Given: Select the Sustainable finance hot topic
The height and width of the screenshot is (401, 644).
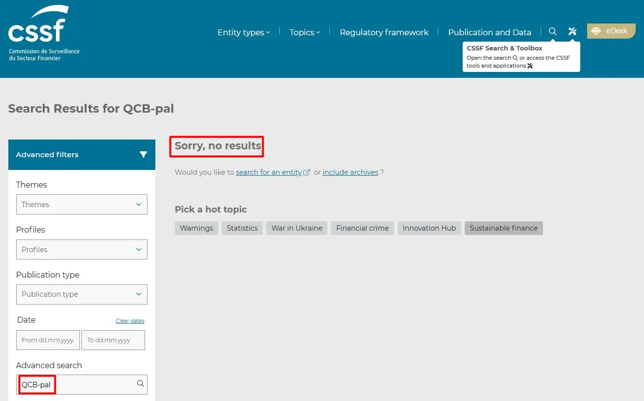Looking at the screenshot, I should click(x=503, y=228).
